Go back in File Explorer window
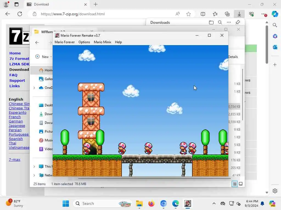 (37, 42)
